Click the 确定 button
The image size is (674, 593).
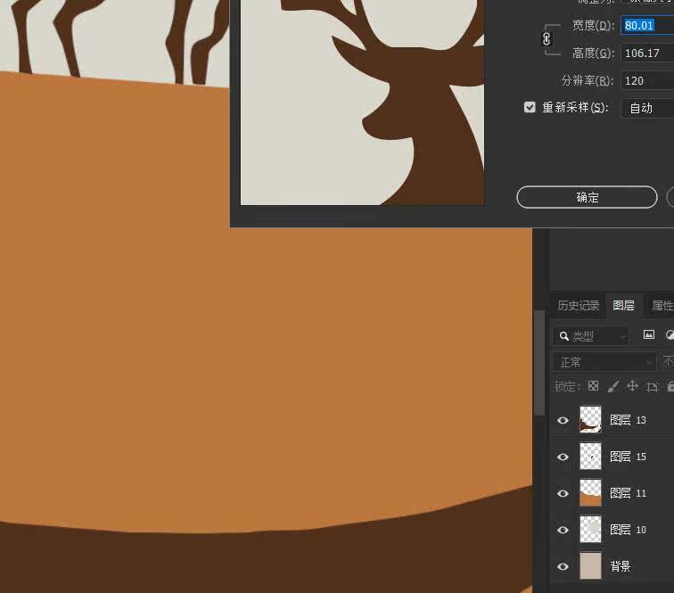[x=587, y=197]
